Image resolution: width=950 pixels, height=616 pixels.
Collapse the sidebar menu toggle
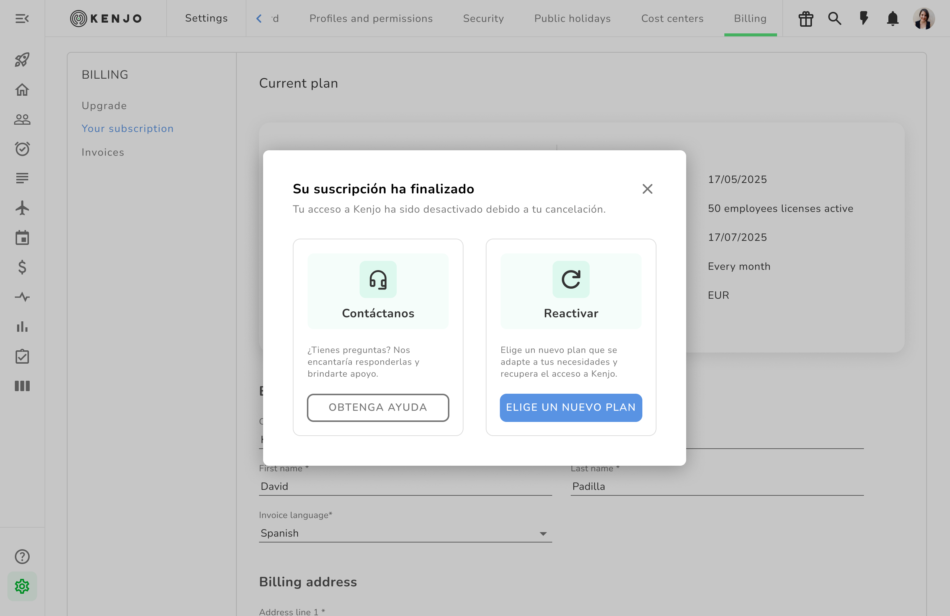click(22, 18)
